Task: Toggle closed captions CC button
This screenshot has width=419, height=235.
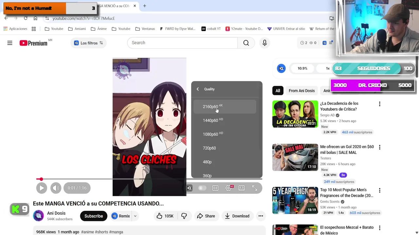Action: 215,188
